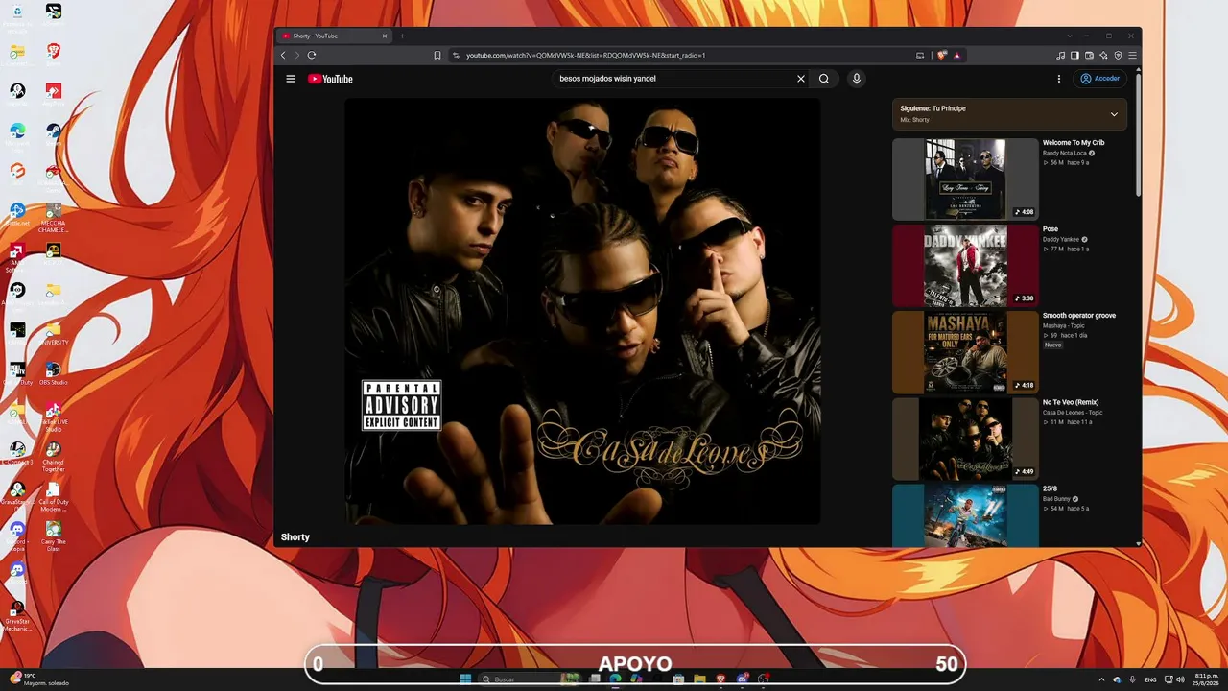
Task: Open the taskbar weather widget
Action: (38, 679)
